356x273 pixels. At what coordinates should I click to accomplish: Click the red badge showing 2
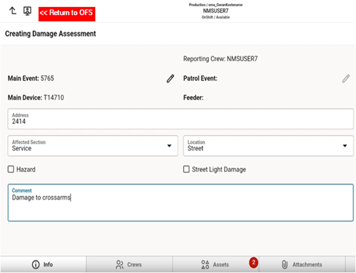(253, 263)
